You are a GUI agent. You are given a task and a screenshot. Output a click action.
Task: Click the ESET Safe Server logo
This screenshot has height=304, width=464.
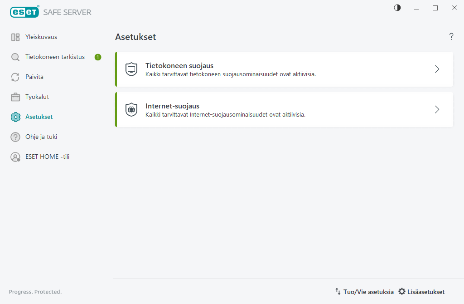pyautogui.click(x=51, y=12)
